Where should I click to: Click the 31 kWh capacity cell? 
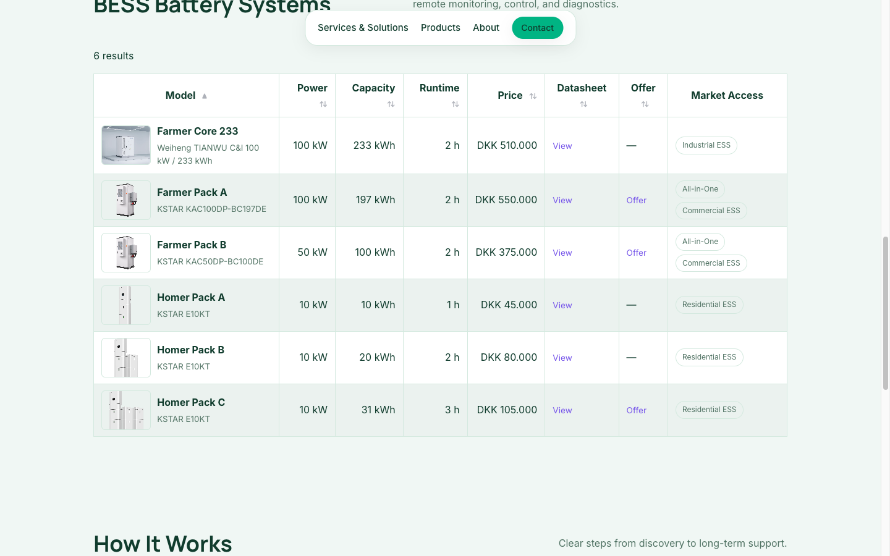(370, 410)
